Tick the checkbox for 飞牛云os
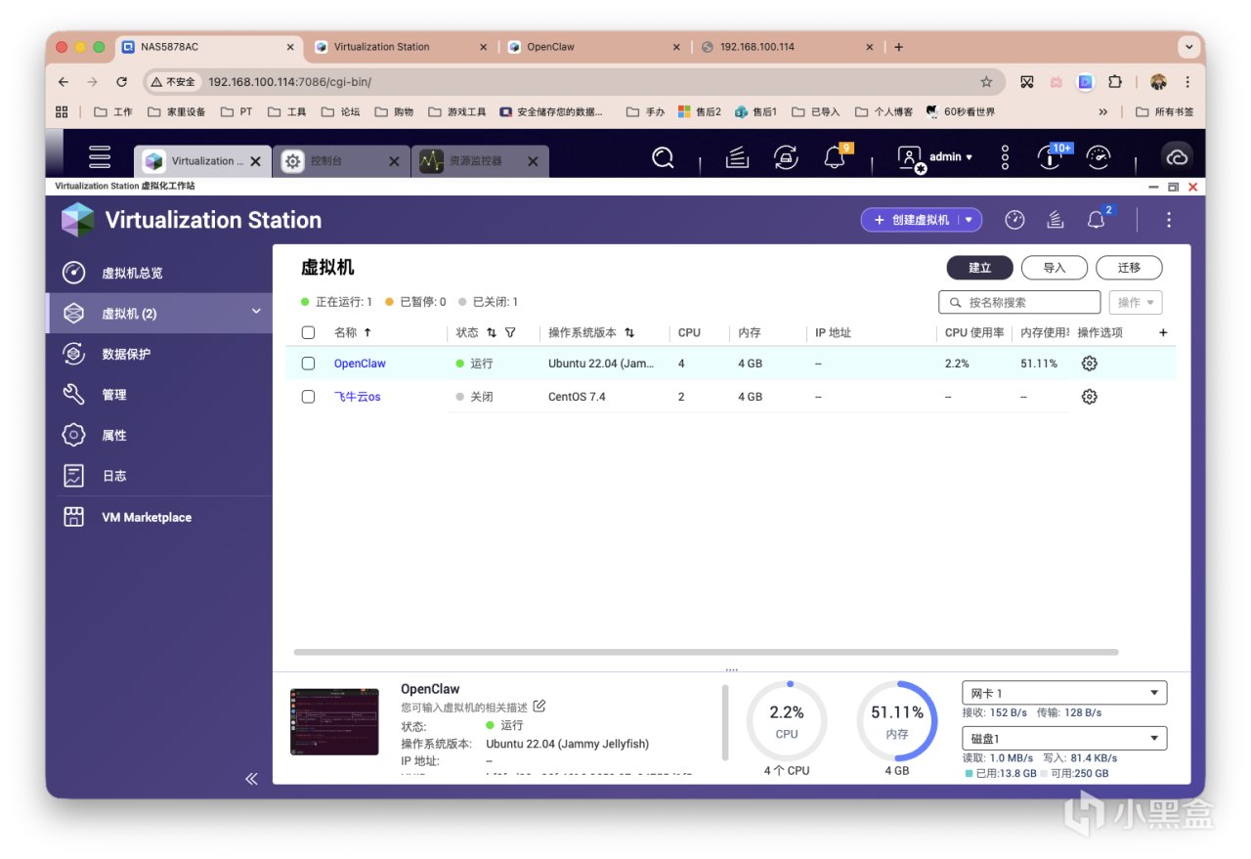The width and height of the screenshot is (1251, 859). tap(308, 397)
